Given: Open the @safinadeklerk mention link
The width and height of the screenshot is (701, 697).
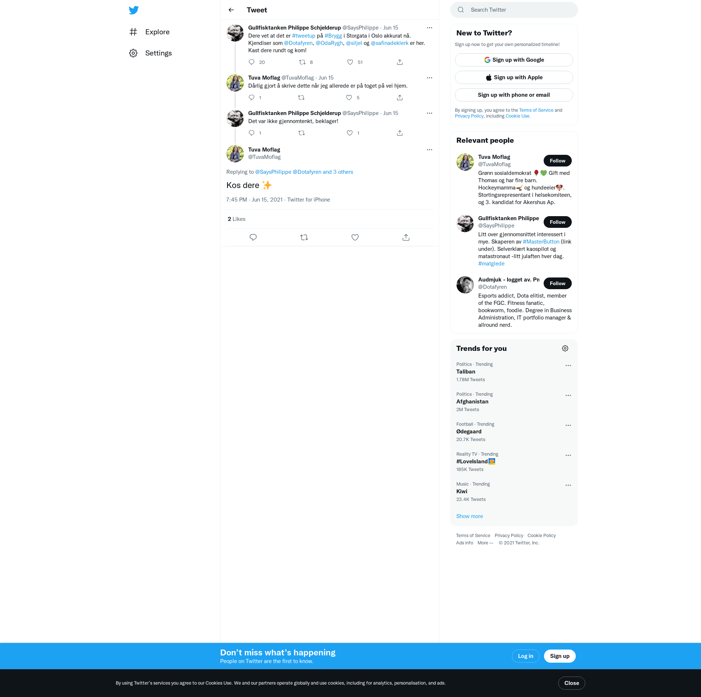Looking at the screenshot, I should 390,43.
